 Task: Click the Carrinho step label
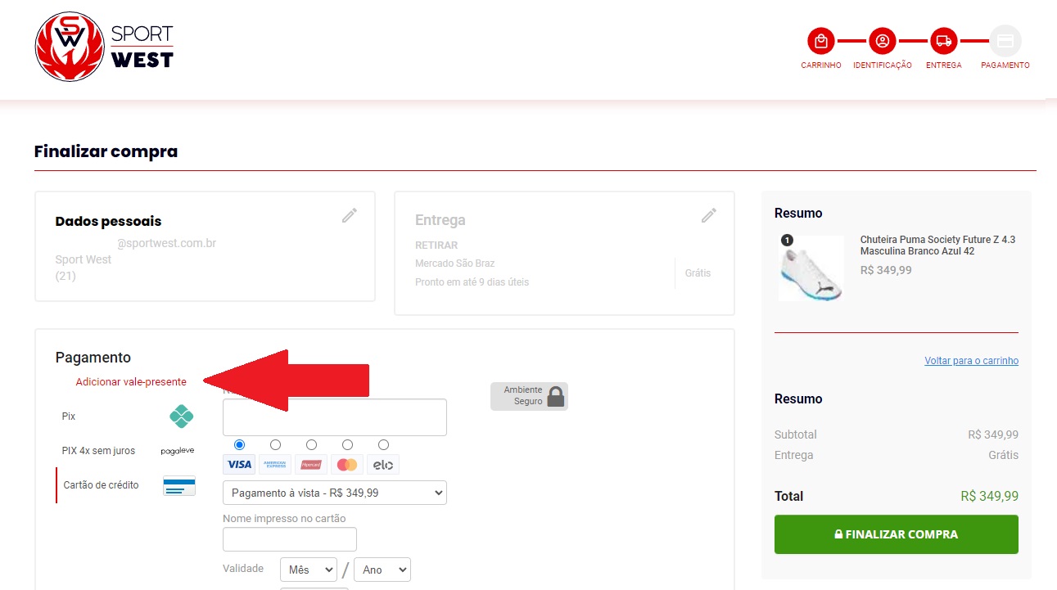821,65
